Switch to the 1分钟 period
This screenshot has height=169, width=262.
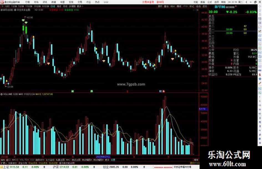[x=14, y=6]
